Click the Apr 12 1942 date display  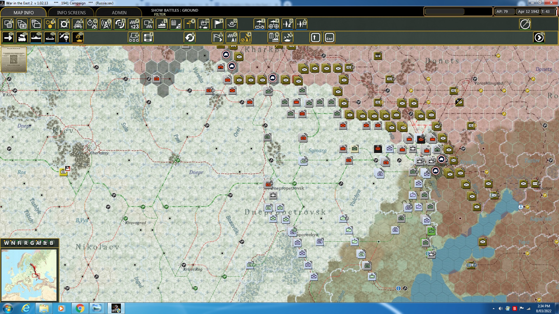pos(528,12)
